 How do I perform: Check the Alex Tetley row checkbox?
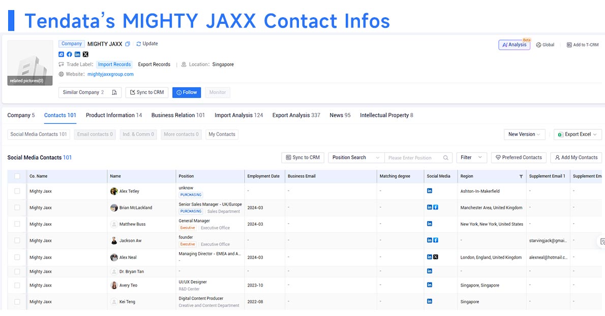(17, 191)
